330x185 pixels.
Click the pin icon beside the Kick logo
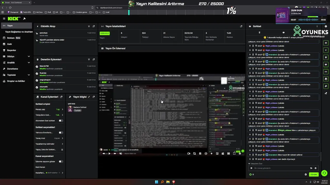[24, 18]
